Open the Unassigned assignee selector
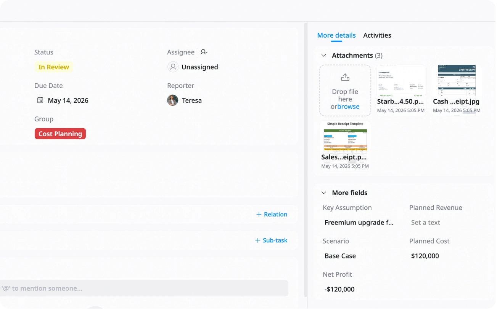The width and height of the screenshot is (497, 309). (193, 67)
